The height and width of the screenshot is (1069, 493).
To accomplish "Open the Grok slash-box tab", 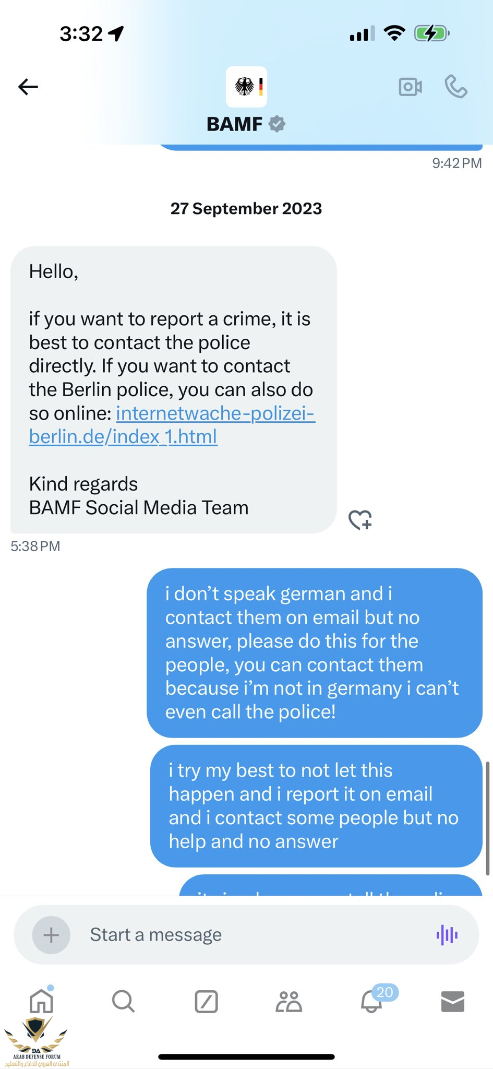I will click(x=206, y=1002).
